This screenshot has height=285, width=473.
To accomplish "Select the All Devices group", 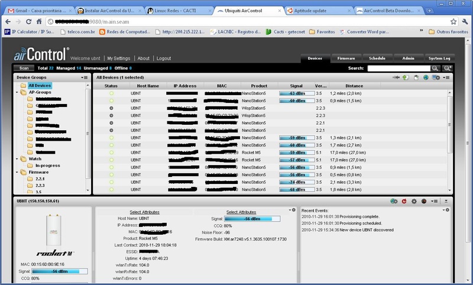I will 40,86.
